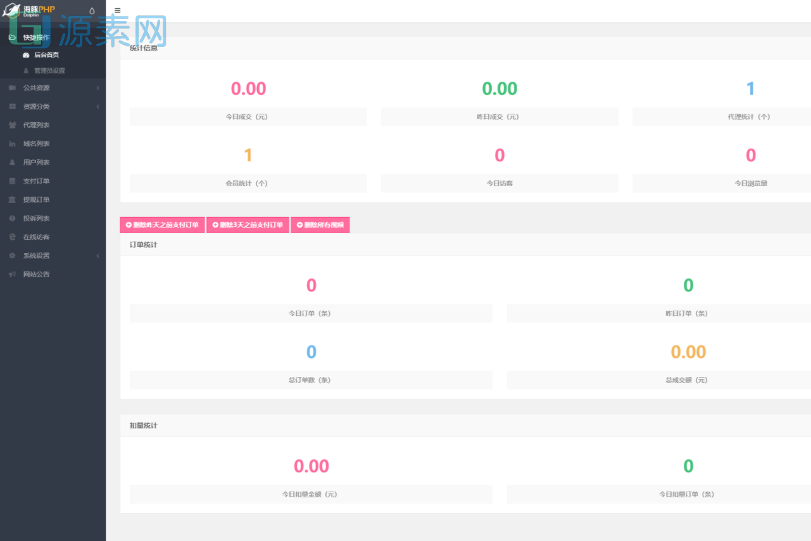
Task: Go to 管理员设置 menu item
Action: pyautogui.click(x=49, y=71)
